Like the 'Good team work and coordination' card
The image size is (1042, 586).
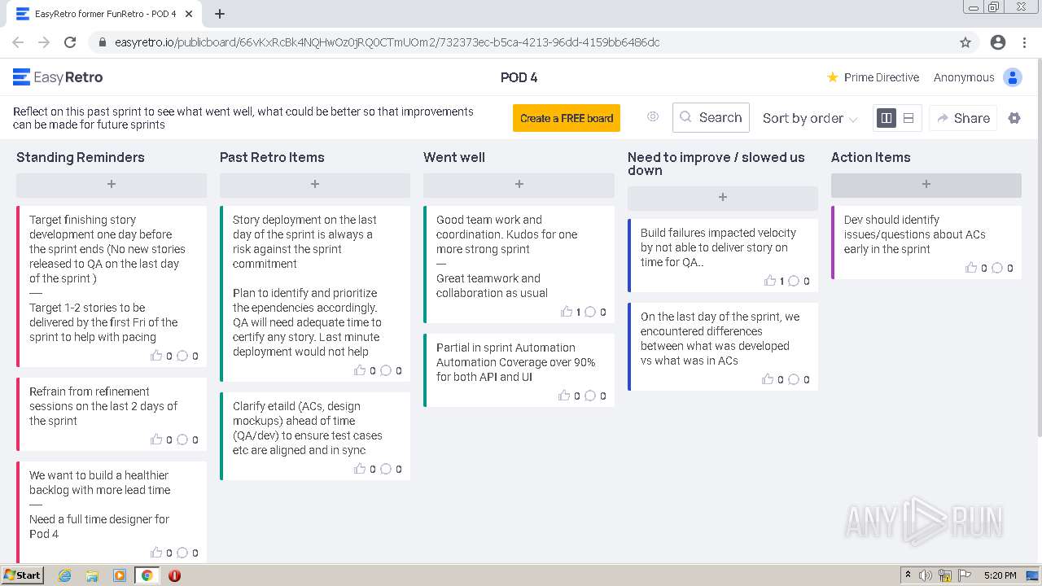567,312
